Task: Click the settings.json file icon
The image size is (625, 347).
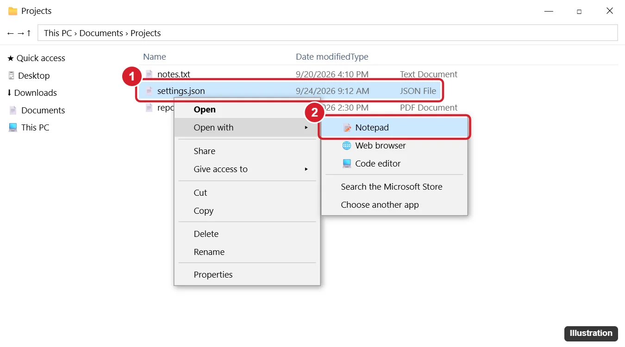Action: point(149,91)
